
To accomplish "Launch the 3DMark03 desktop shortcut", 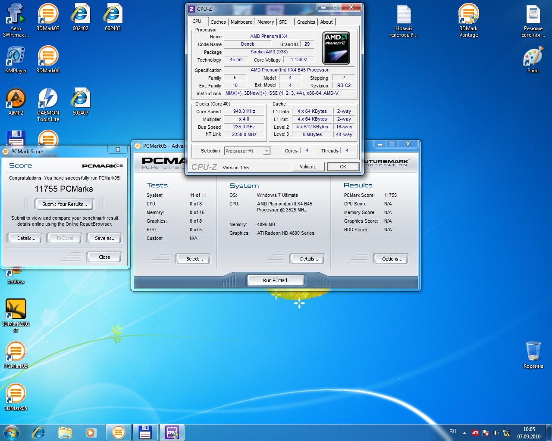I will click(48, 17).
